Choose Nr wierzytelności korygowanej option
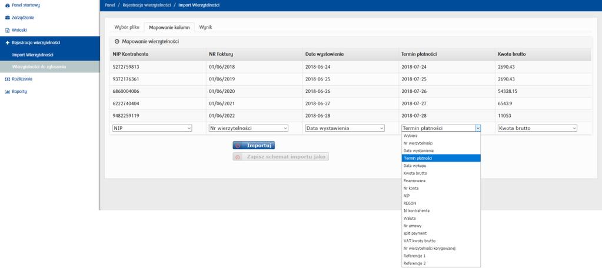The width and height of the screenshot is (602, 271). point(441,248)
